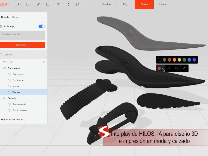
Task: Click the eye icon in floating panel
Action: click(185, 68)
